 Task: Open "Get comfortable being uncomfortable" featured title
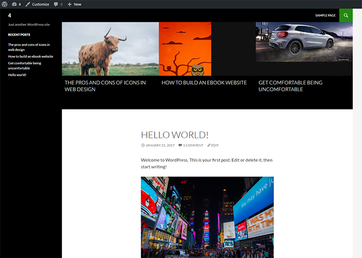(x=290, y=86)
